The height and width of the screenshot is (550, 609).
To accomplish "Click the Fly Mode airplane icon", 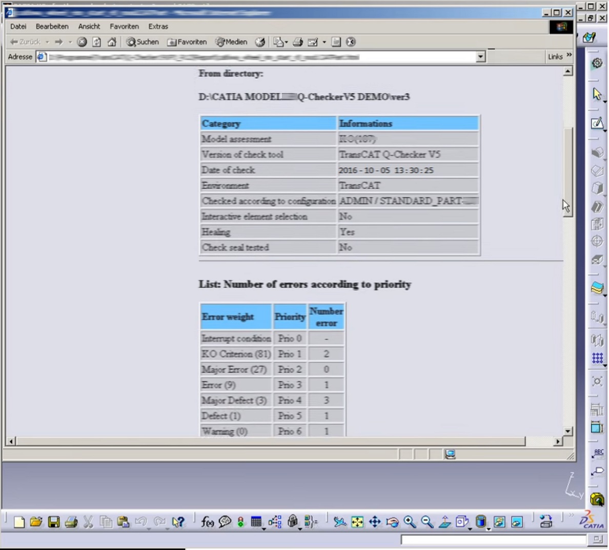I will [340, 522].
